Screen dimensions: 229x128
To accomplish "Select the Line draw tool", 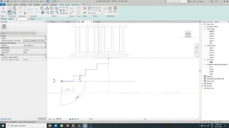I will point(89,8).
